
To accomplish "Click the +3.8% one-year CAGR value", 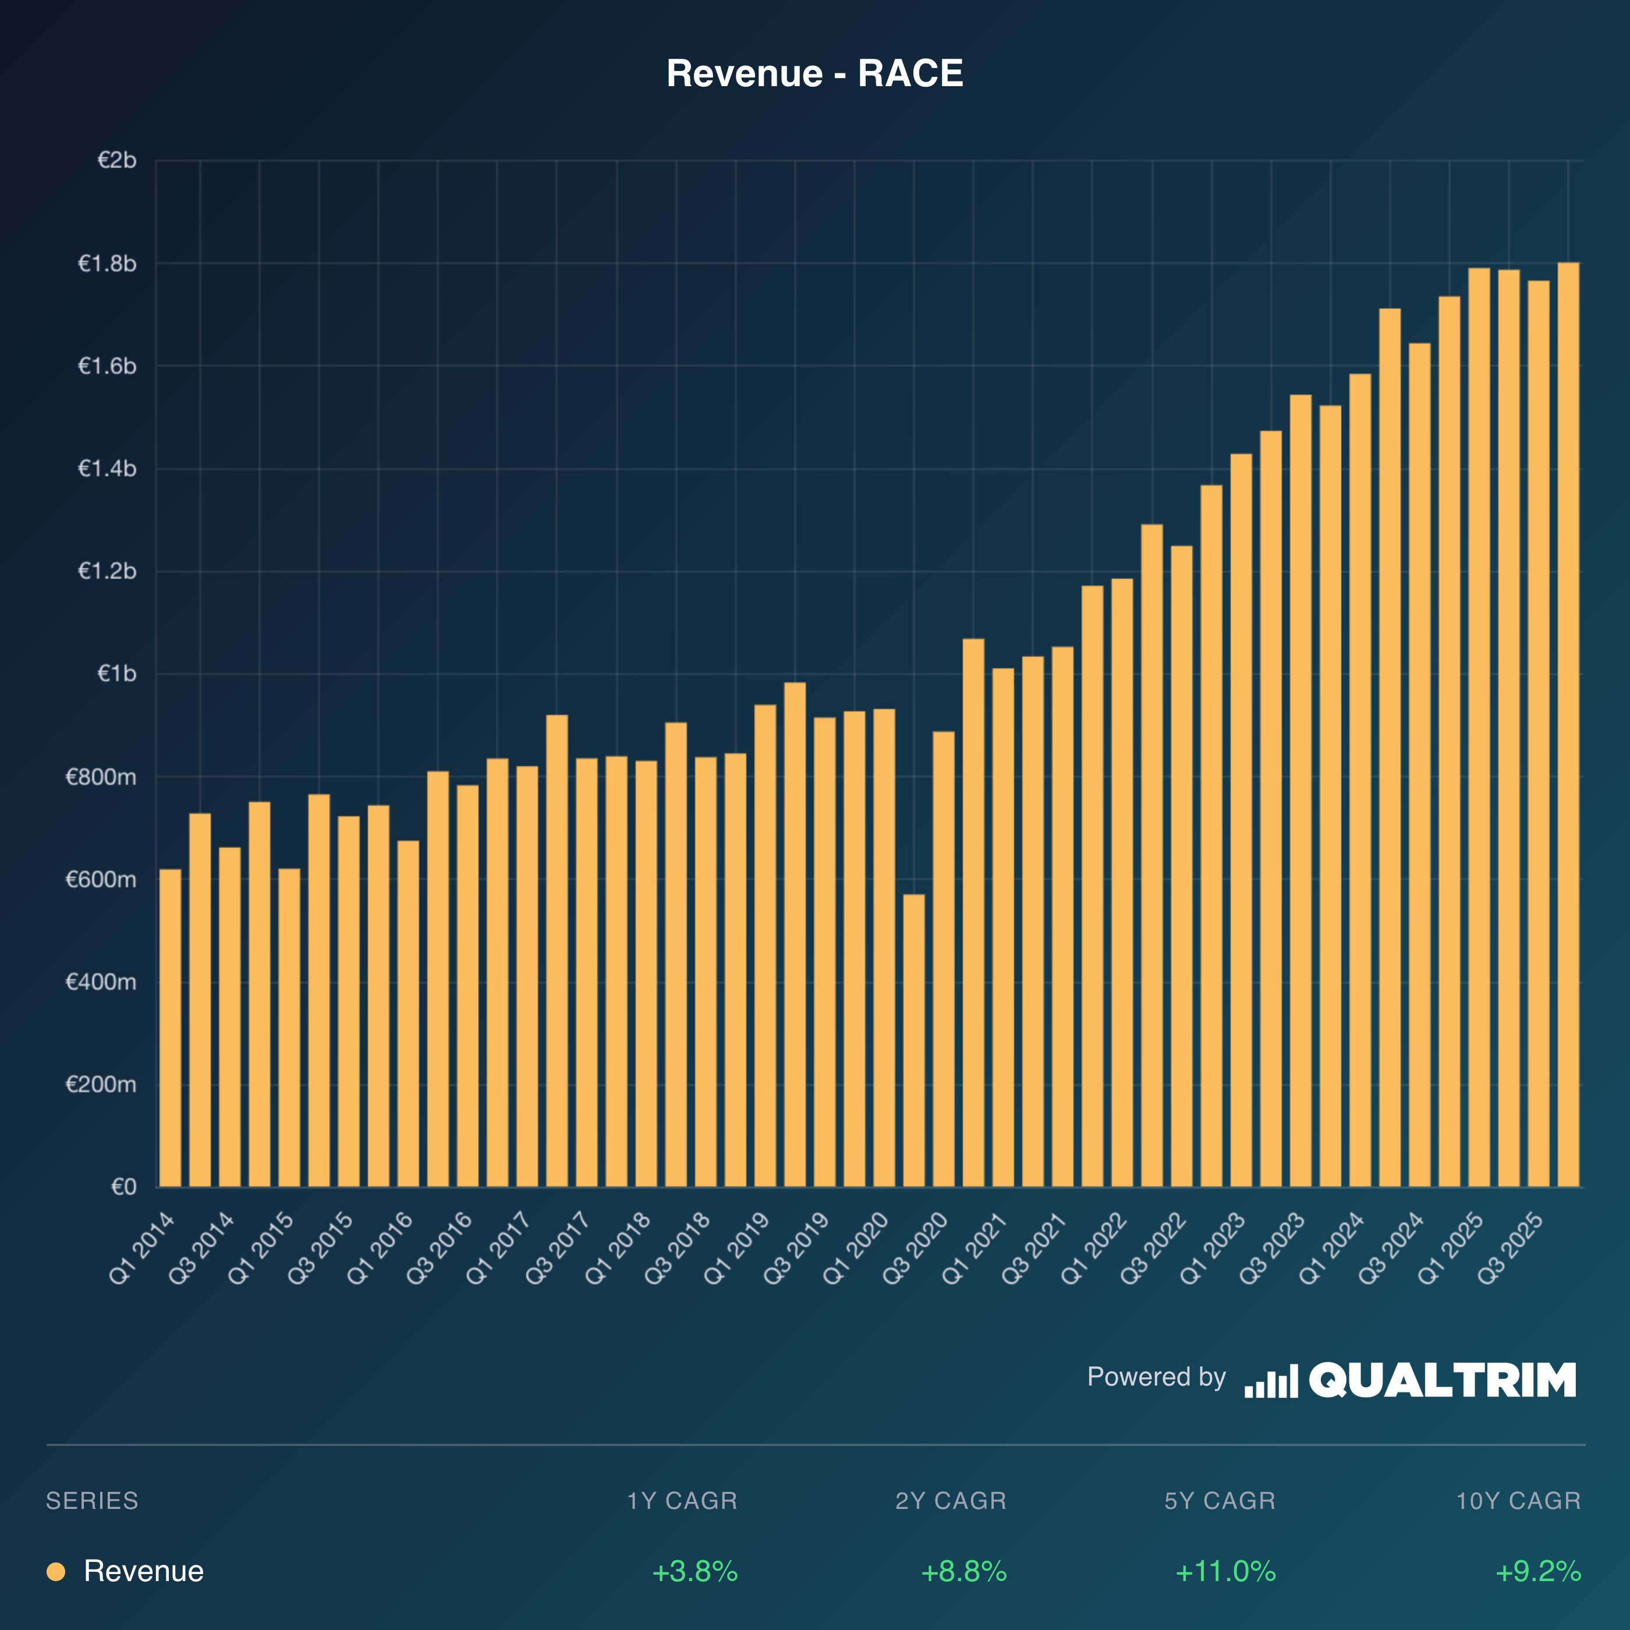I will click(694, 1572).
